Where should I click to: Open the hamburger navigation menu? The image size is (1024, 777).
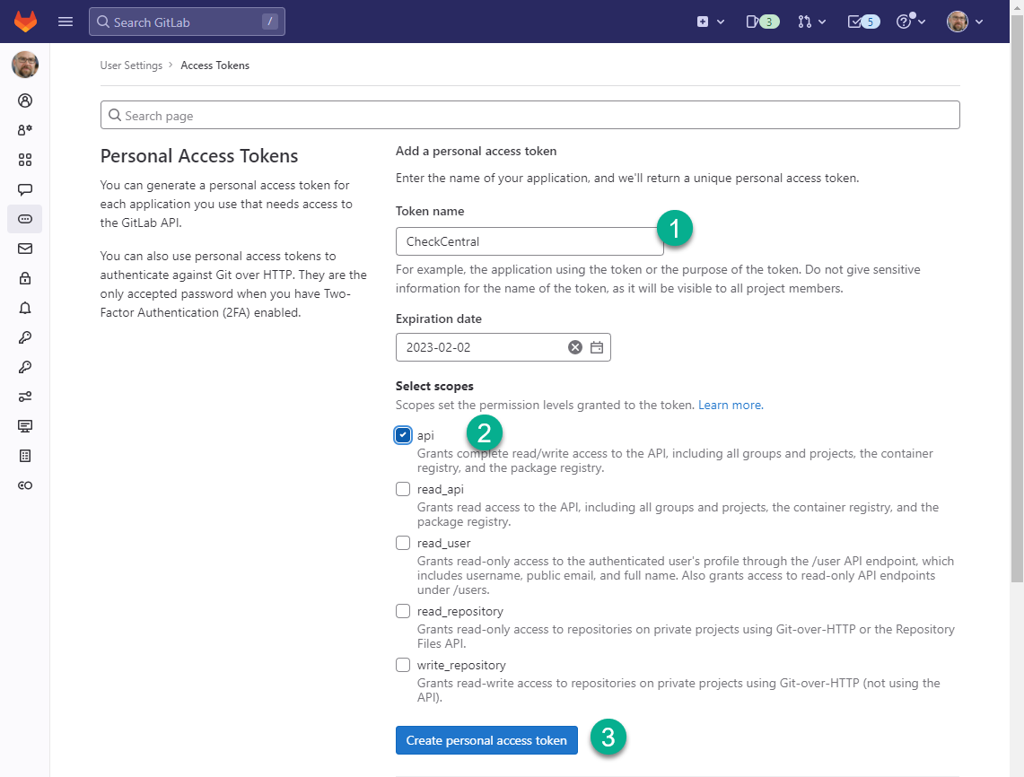pos(66,22)
